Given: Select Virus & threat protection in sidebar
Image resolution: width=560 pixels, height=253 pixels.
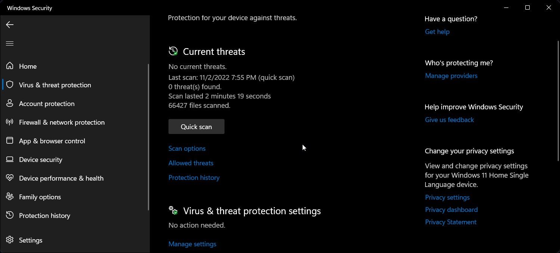Looking at the screenshot, I should point(55,85).
